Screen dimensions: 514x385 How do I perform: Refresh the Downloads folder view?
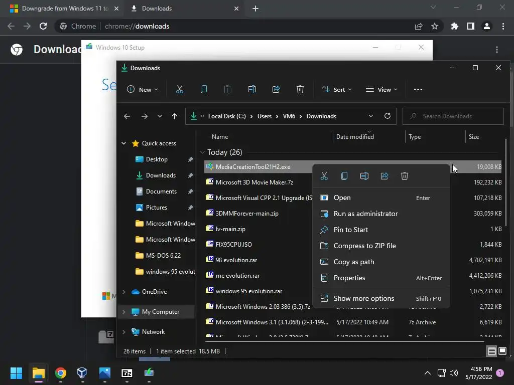(388, 116)
